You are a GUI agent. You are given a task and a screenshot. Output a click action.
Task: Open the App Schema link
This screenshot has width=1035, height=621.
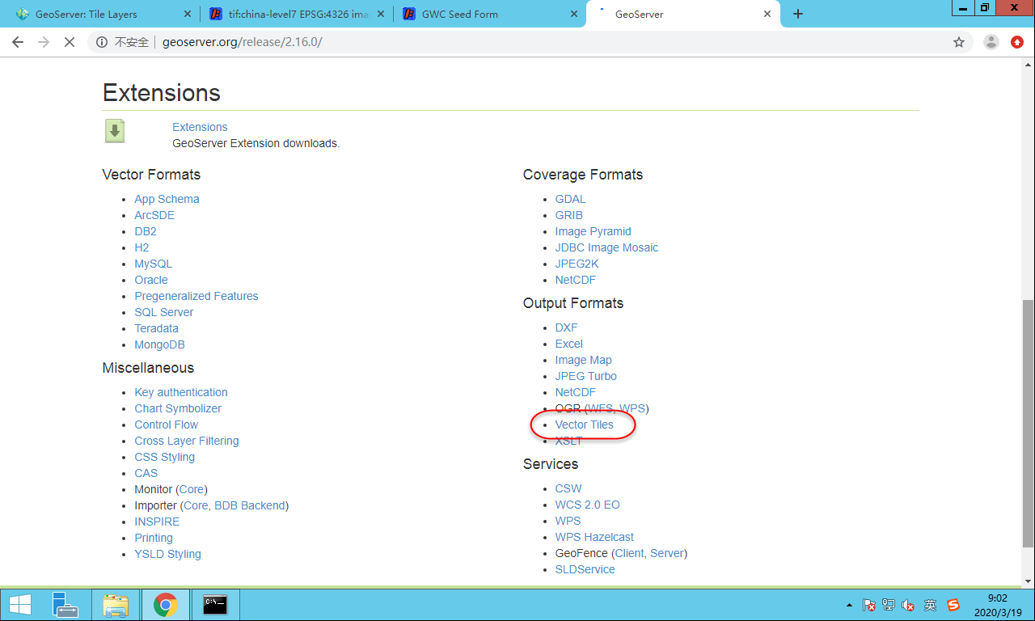pos(167,199)
